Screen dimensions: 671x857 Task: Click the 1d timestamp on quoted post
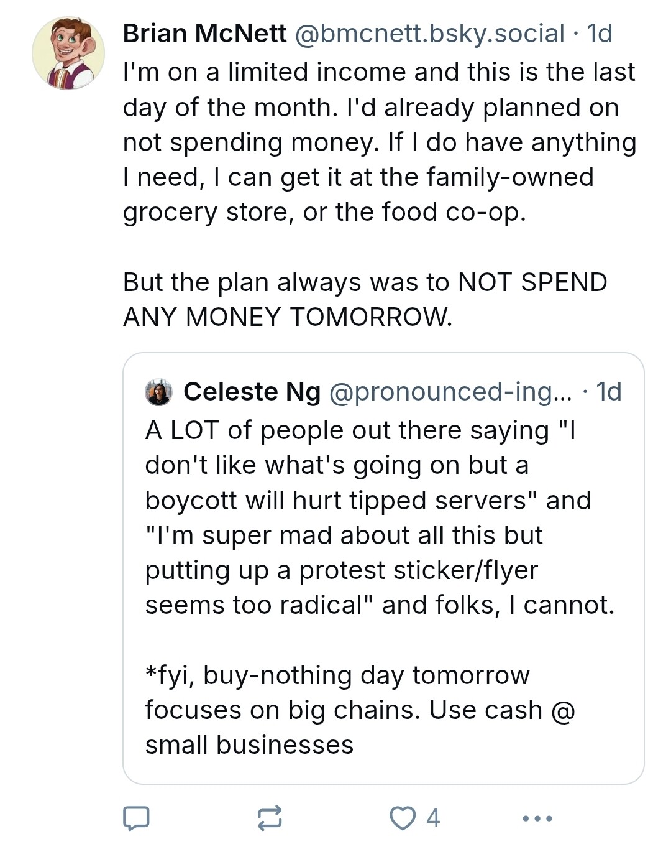click(609, 392)
